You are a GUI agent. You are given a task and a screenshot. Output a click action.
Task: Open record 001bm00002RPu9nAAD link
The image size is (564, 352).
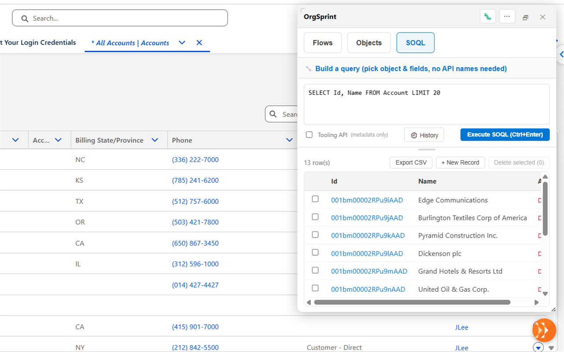368,289
